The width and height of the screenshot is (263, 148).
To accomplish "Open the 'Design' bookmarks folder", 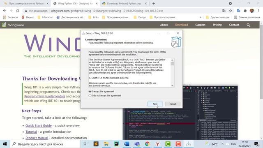I will tap(140, 17).
